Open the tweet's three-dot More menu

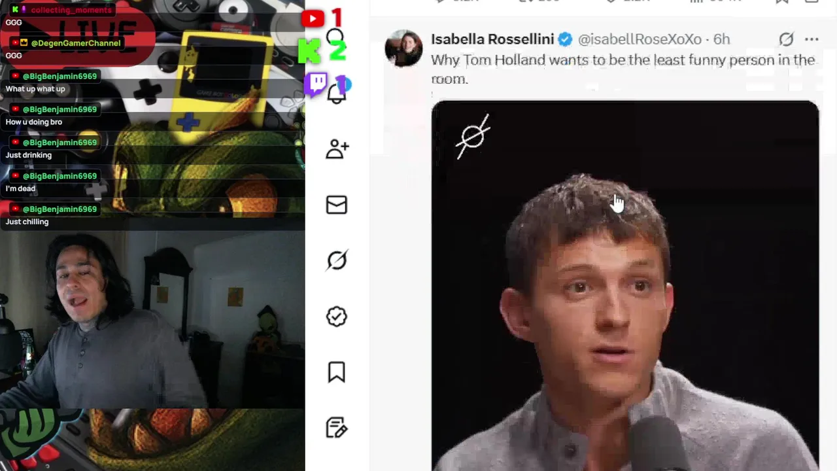811,39
